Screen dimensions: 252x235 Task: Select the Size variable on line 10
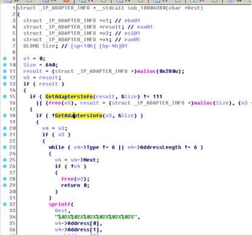click(30, 65)
